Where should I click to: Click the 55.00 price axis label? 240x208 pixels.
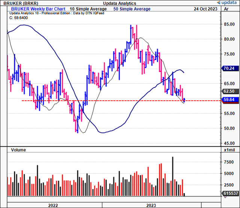(229, 113)
